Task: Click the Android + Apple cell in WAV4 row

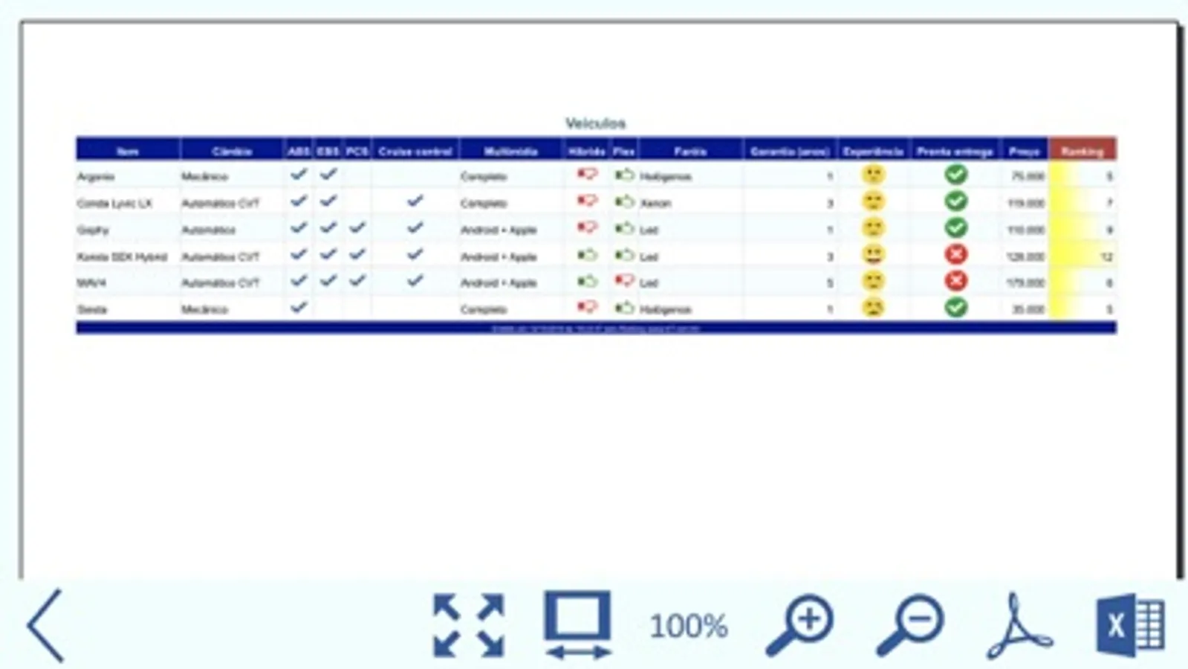Action: [x=510, y=282]
